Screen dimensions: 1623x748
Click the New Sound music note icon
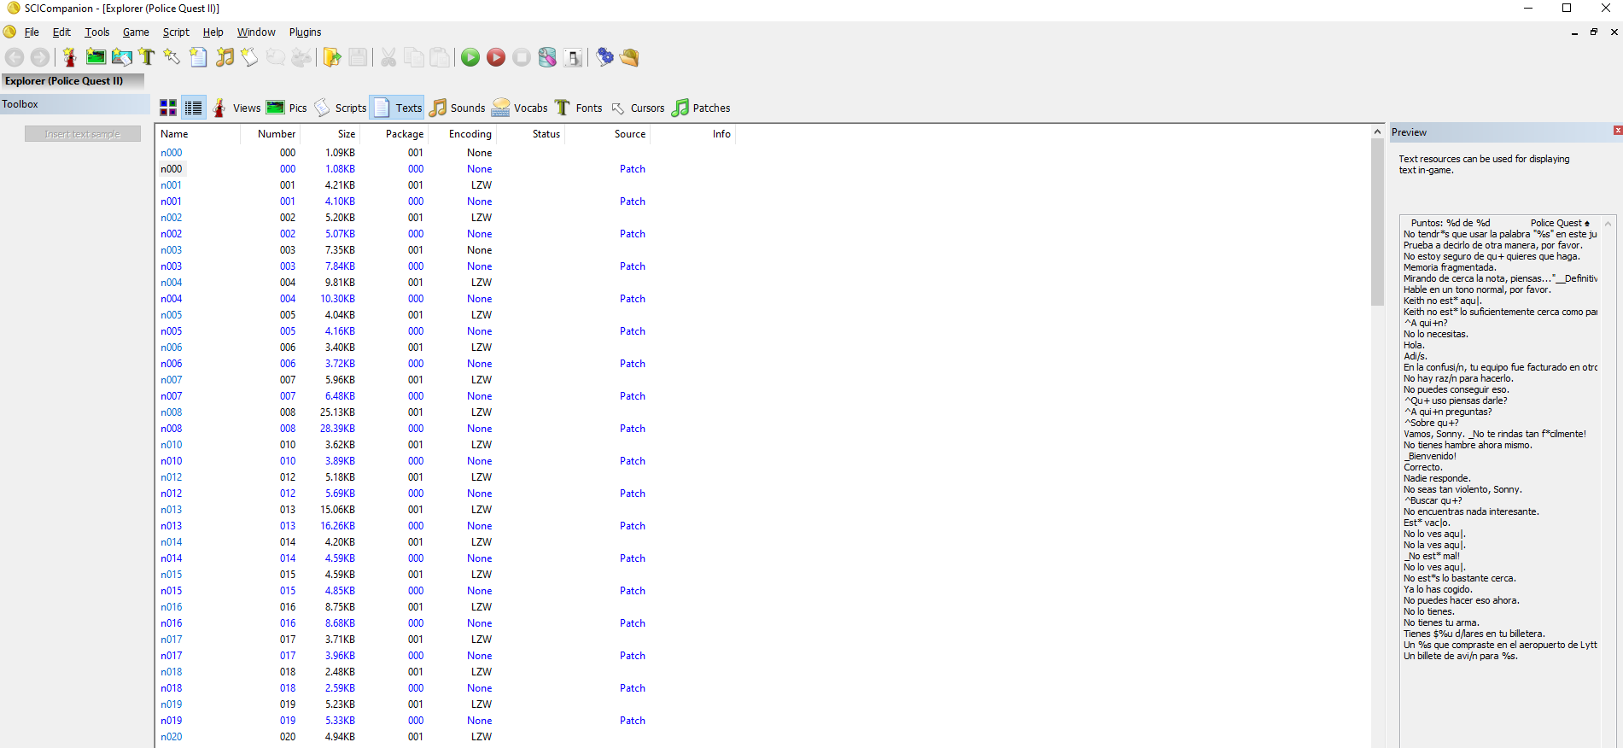225,57
